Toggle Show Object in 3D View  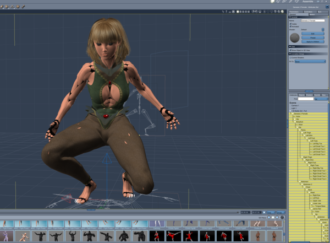(290, 50)
